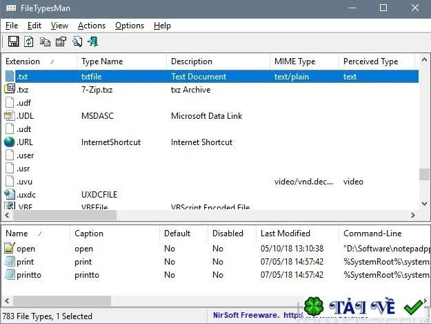This screenshot has width=431, height=324.
Task: Click the Refresh toolbar icon
Action: (29, 42)
